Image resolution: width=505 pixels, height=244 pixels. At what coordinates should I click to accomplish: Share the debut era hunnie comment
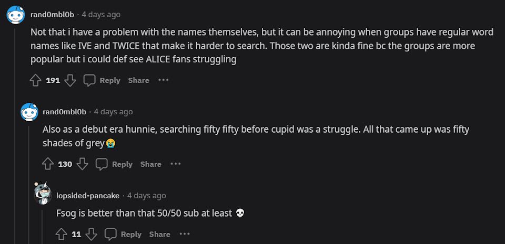pos(151,164)
